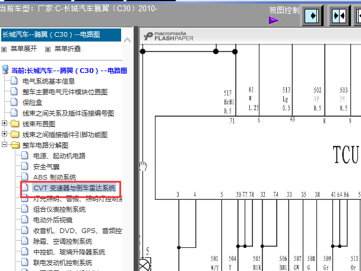This screenshot has height=271, width=361.
Task: Collapse the 整车电路分解图 folder minus sign
Action: click(x=4, y=145)
